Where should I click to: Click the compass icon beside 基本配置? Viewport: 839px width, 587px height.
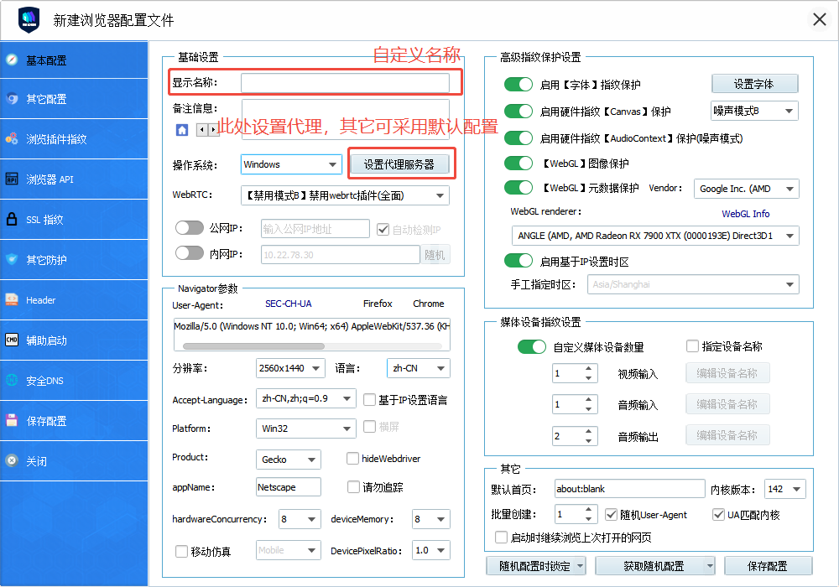[12, 60]
